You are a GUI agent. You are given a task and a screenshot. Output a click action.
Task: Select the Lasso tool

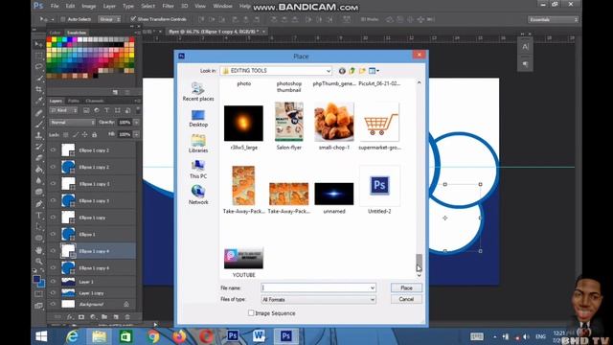pyautogui.click(x=38, y=67)
